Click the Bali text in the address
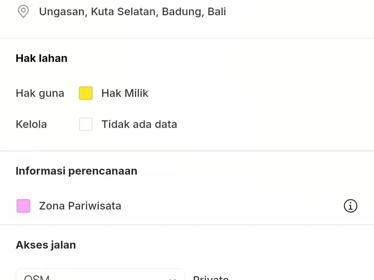 [217, 12]
